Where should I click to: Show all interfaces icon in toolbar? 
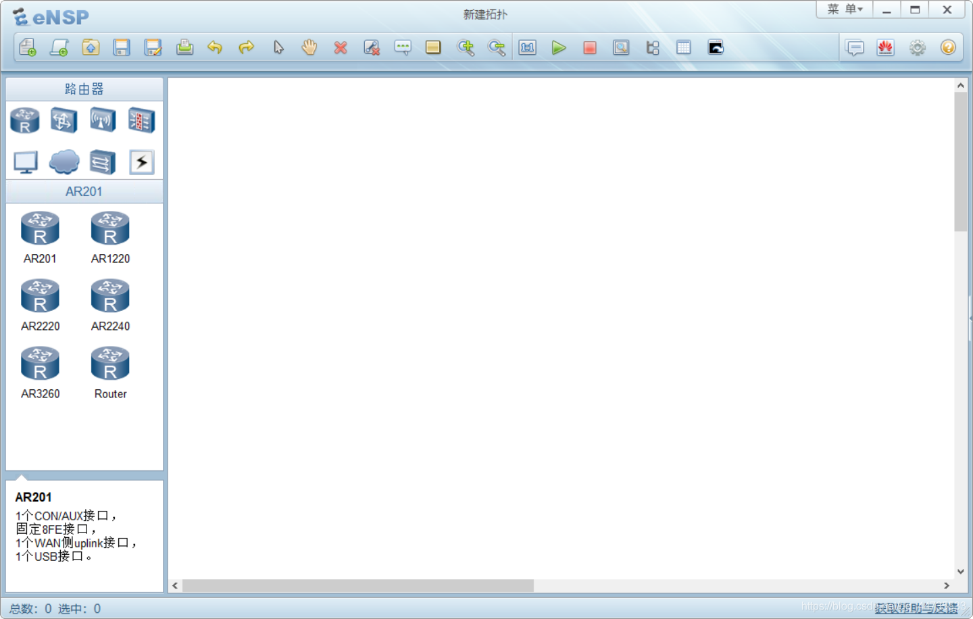[653, 47]
